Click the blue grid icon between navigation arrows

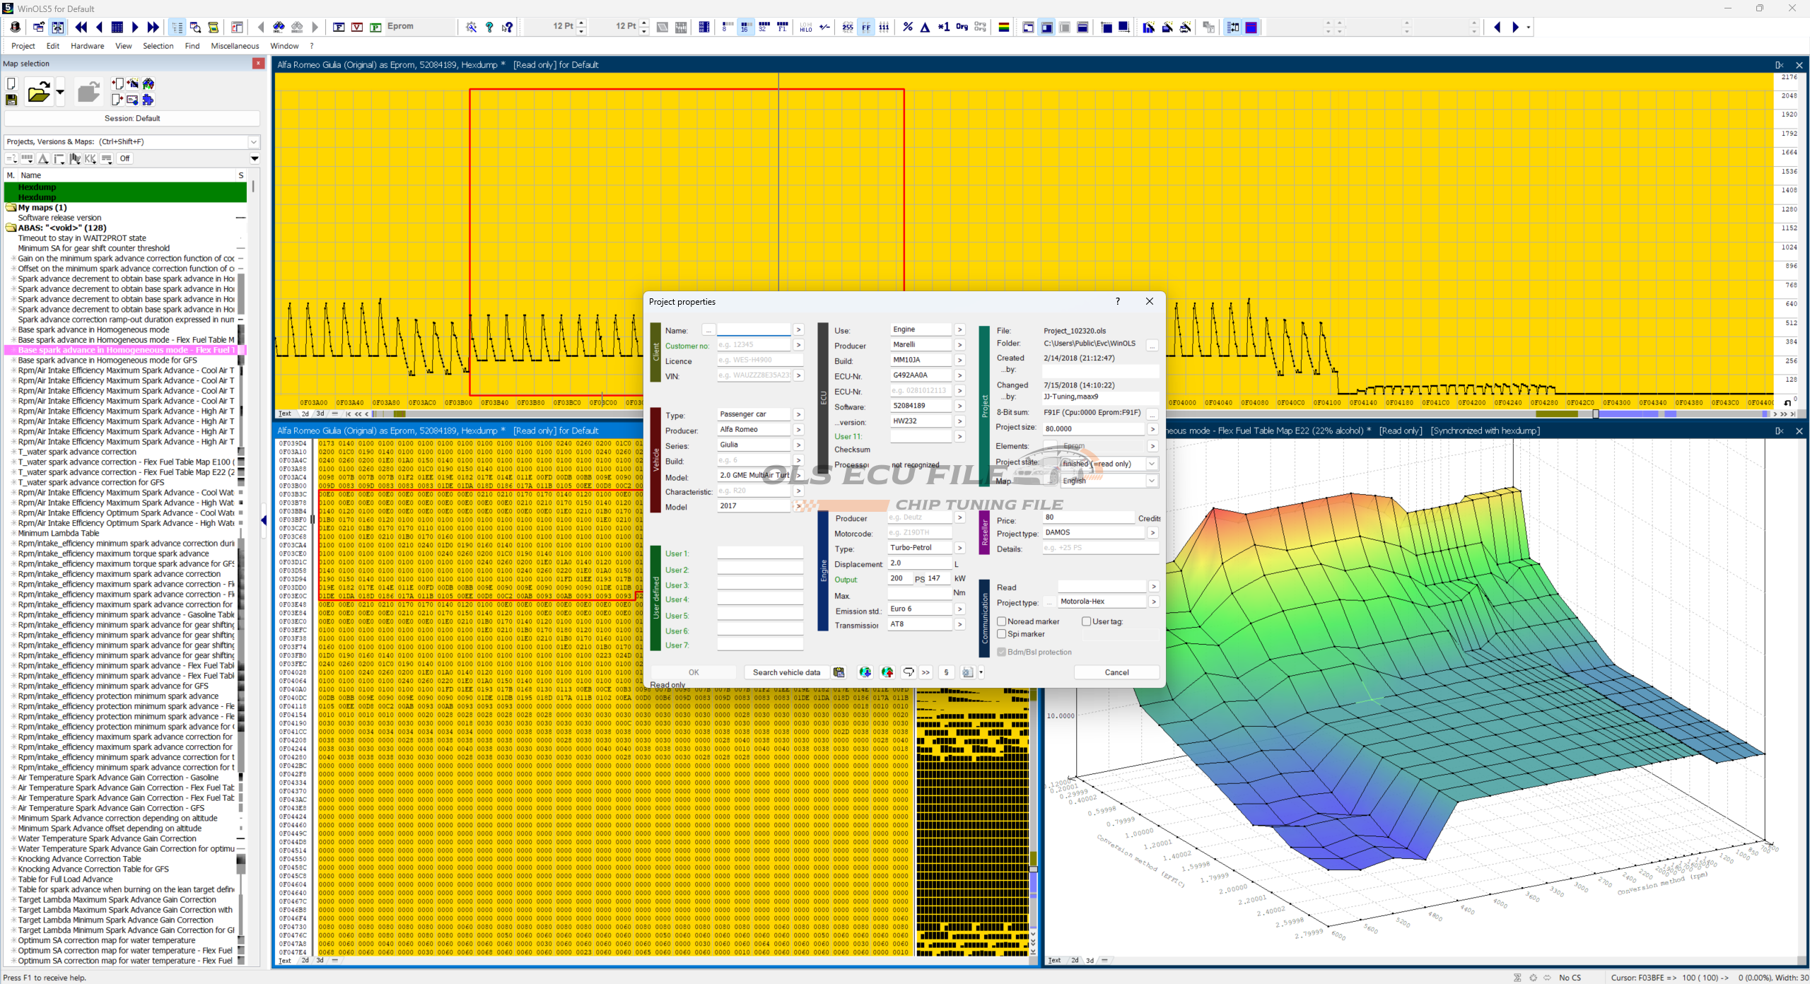tap(117, 28)
